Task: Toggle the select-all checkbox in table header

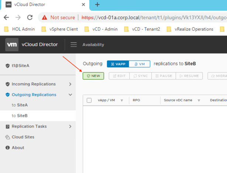Action: tap(89, 100)
